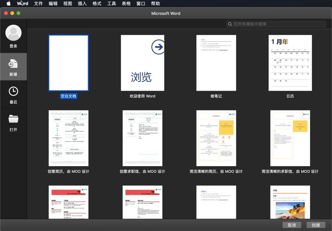Click the search magnifier in the template search box
The image size is (332, 231).
[230, 24]
